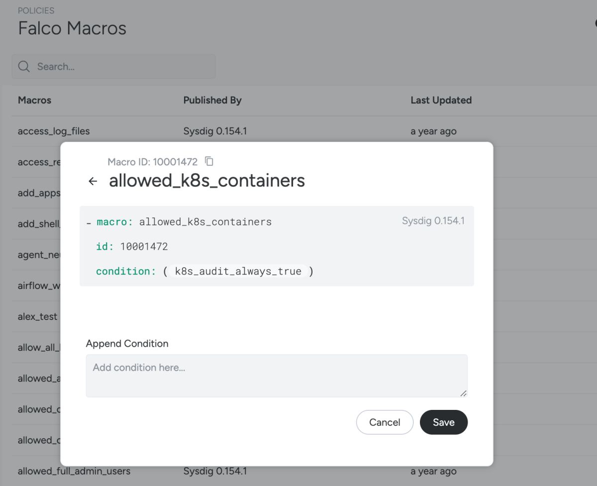Click the search magnifier icon
Image resolution: width=597 pixels, height=486 pixels.
click(24, 67)
